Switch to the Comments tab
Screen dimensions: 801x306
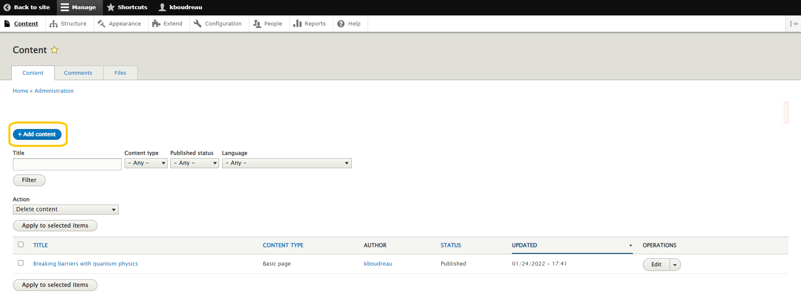(78, 73)
